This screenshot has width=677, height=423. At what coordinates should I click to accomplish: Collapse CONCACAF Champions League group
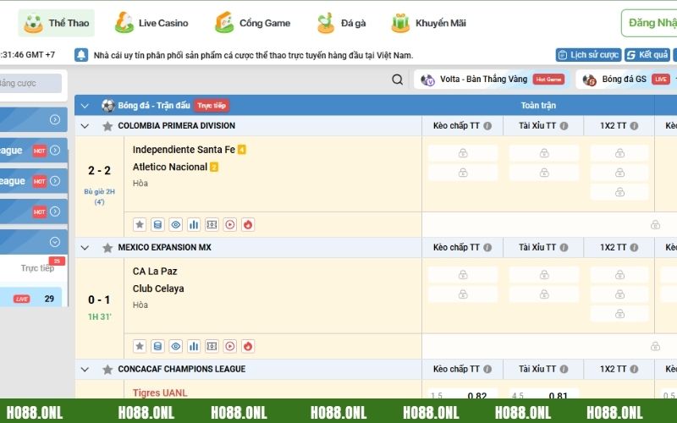[x=85, y=370]
